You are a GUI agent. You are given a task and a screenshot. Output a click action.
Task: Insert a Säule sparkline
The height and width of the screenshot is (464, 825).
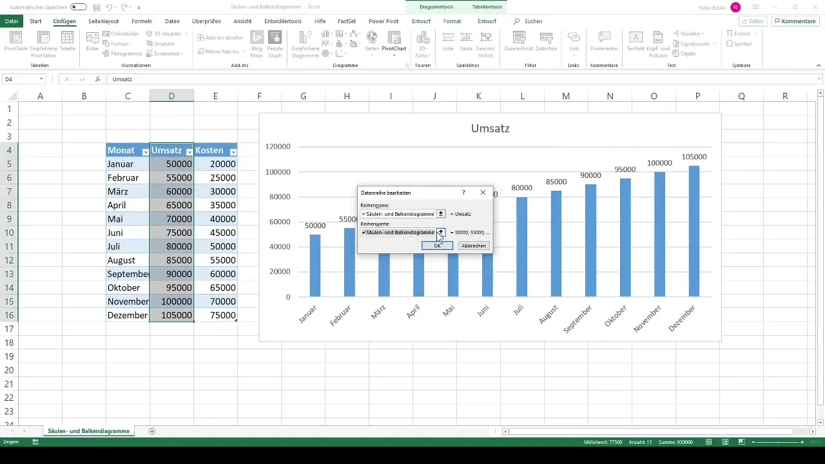click(465, 43)
